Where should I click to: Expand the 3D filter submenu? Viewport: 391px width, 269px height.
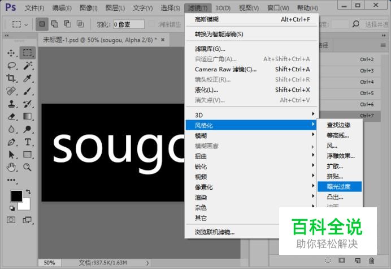click(x=251, y=115)
